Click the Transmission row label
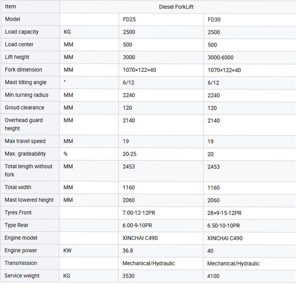This screenshot has width=296, height=296. coord(21,263)
